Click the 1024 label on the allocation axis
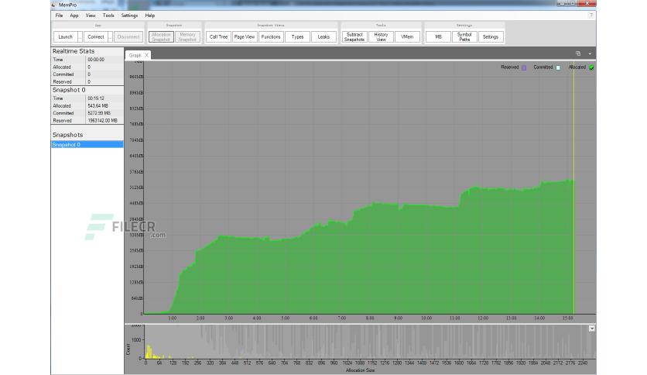 point(347,363)
